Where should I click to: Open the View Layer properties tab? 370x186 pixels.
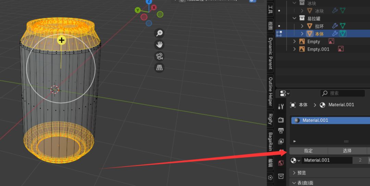click(281, 141)
